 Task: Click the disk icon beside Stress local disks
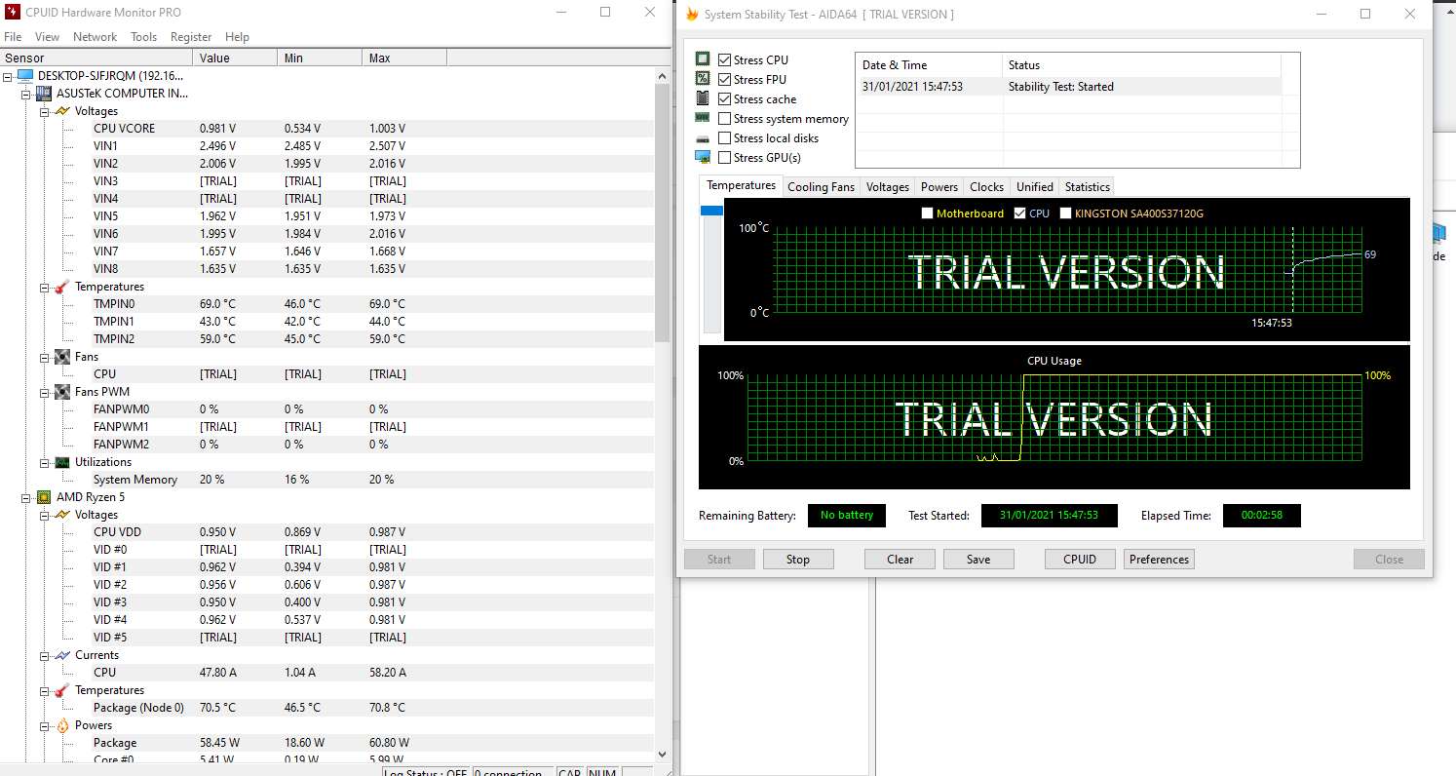(x=703, y=138)
